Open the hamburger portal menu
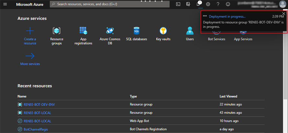This screenshot has height=133, width=288. pos(5,4)
